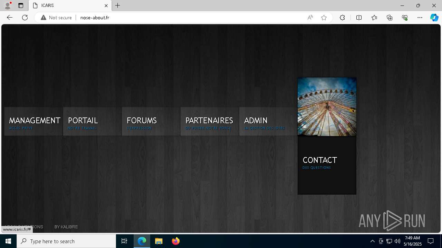Click the taskbar search box
The width and height of the screenshot is (442, 248).
click(66, 241)
